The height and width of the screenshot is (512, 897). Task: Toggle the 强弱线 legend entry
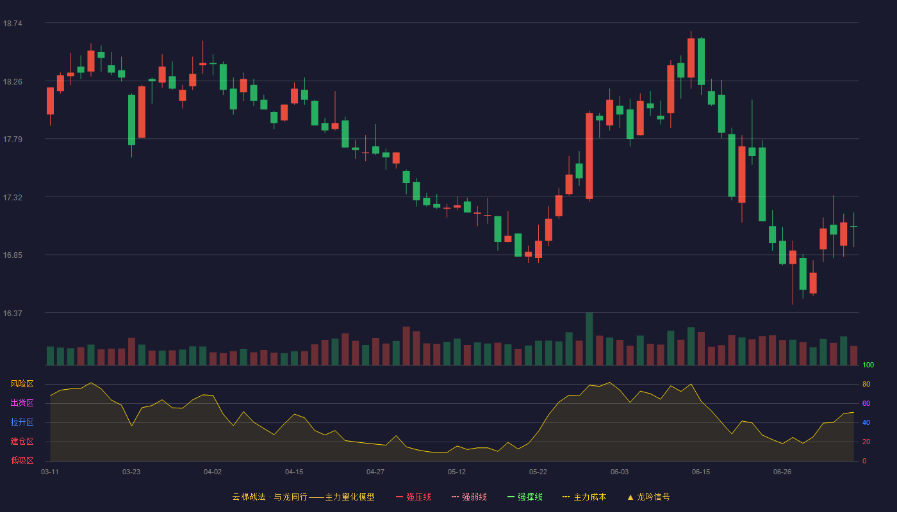(469, 497)
